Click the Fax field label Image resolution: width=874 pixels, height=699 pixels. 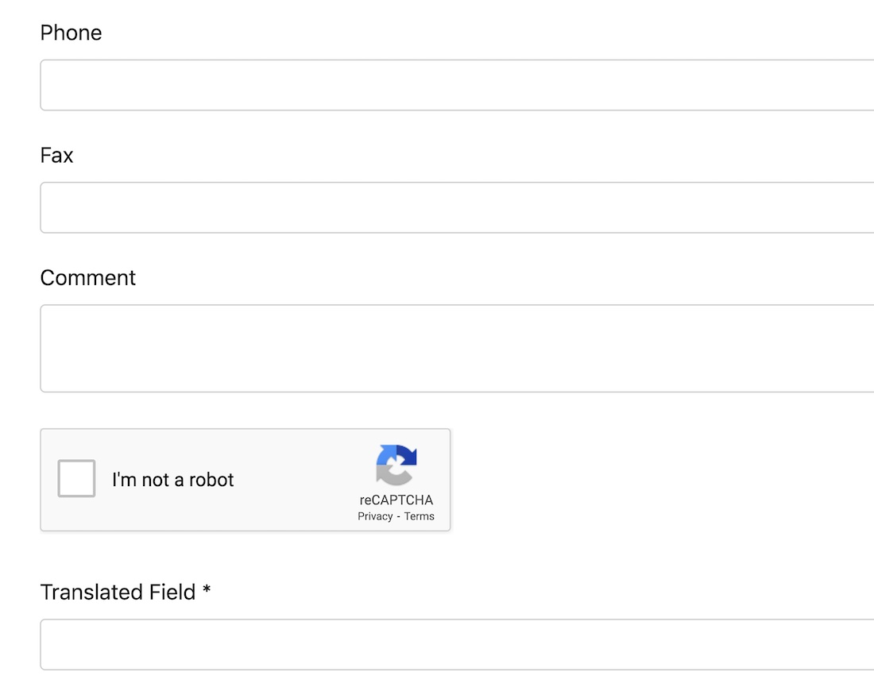click(x=56, y=155)
